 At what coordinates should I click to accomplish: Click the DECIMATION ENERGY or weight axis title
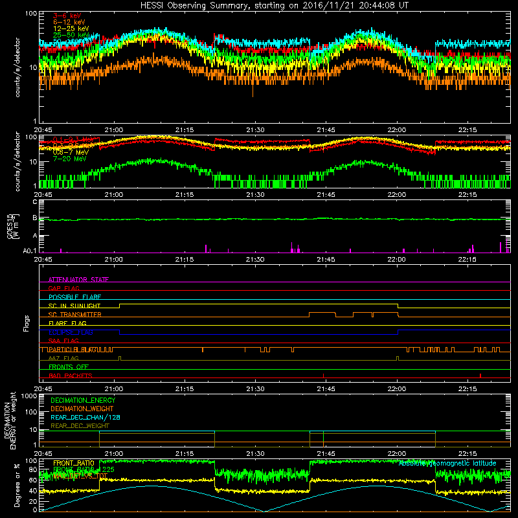pos(10,420)
